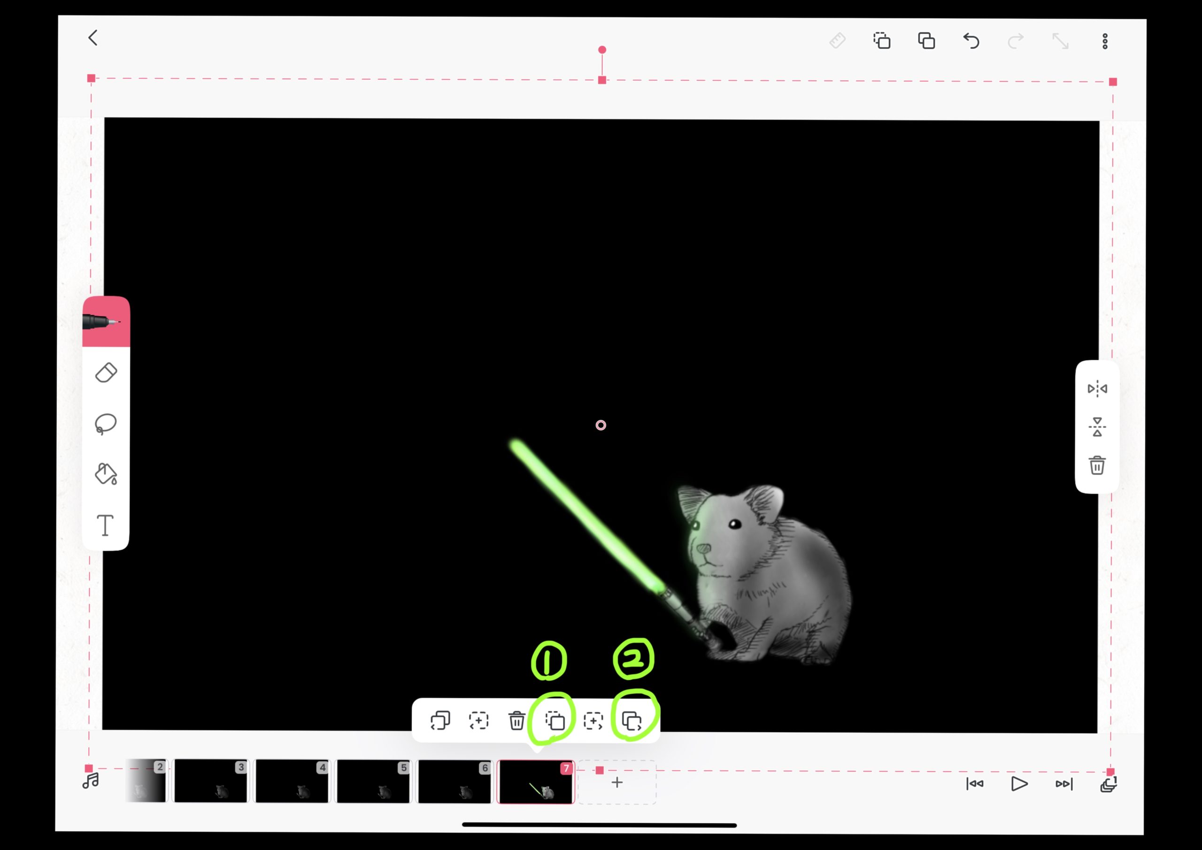Click the rightmost frame-popup icon (squares with arrow)
Viewport: 1202px width, 850px height.
click(x=632, y=721)
